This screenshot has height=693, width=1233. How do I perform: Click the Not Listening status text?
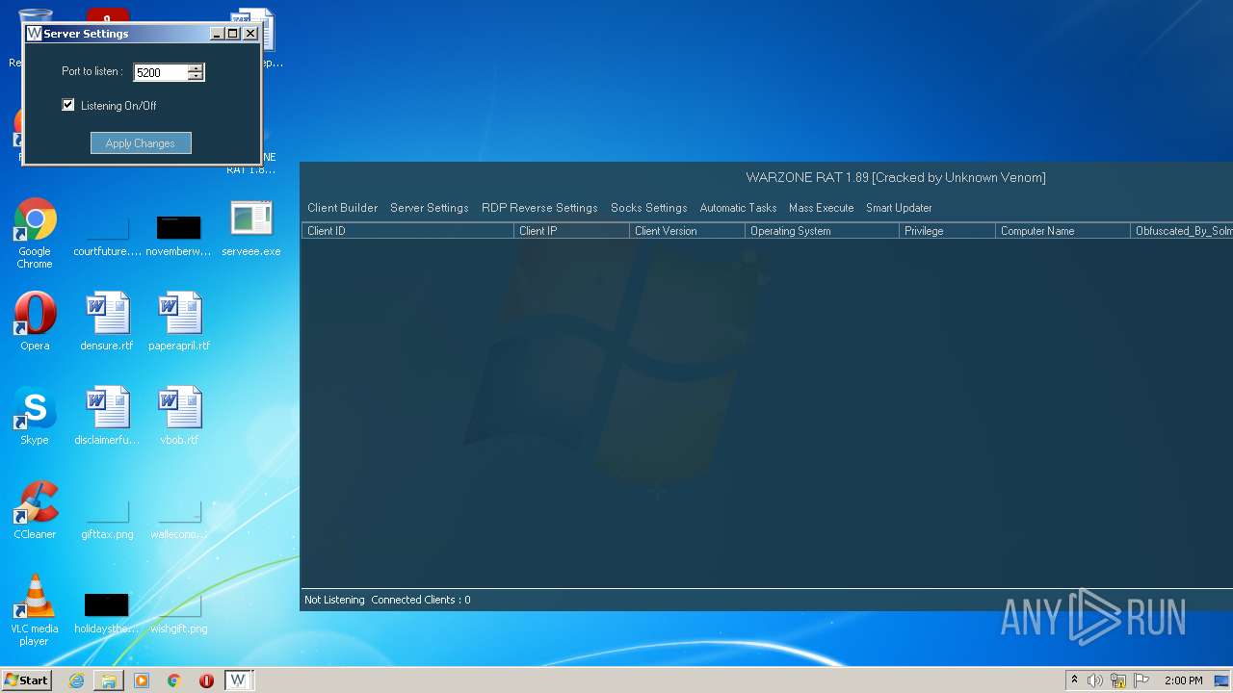(334, 600)
